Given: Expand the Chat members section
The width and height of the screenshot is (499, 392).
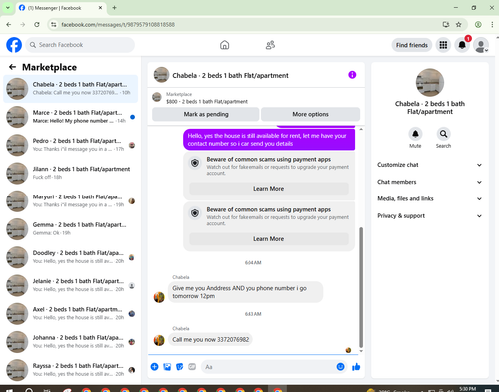Looking at the screenshot, I should (x=430, y=182).
